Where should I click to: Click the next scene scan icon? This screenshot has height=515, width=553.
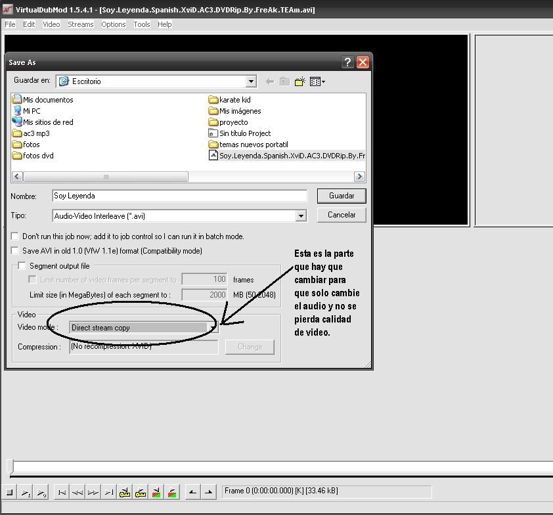coord(172,493)
